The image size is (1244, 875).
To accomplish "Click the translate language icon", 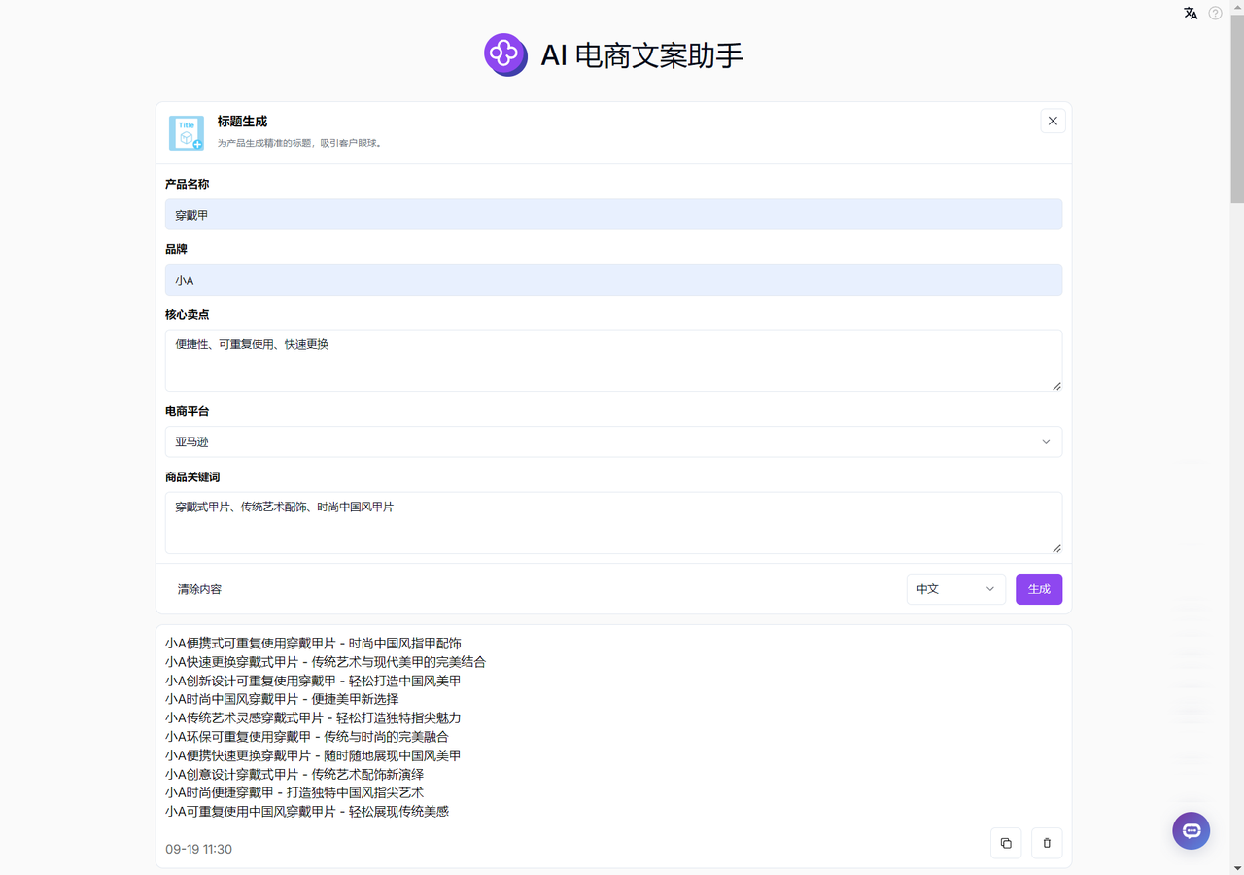I will click(1191, 14).
